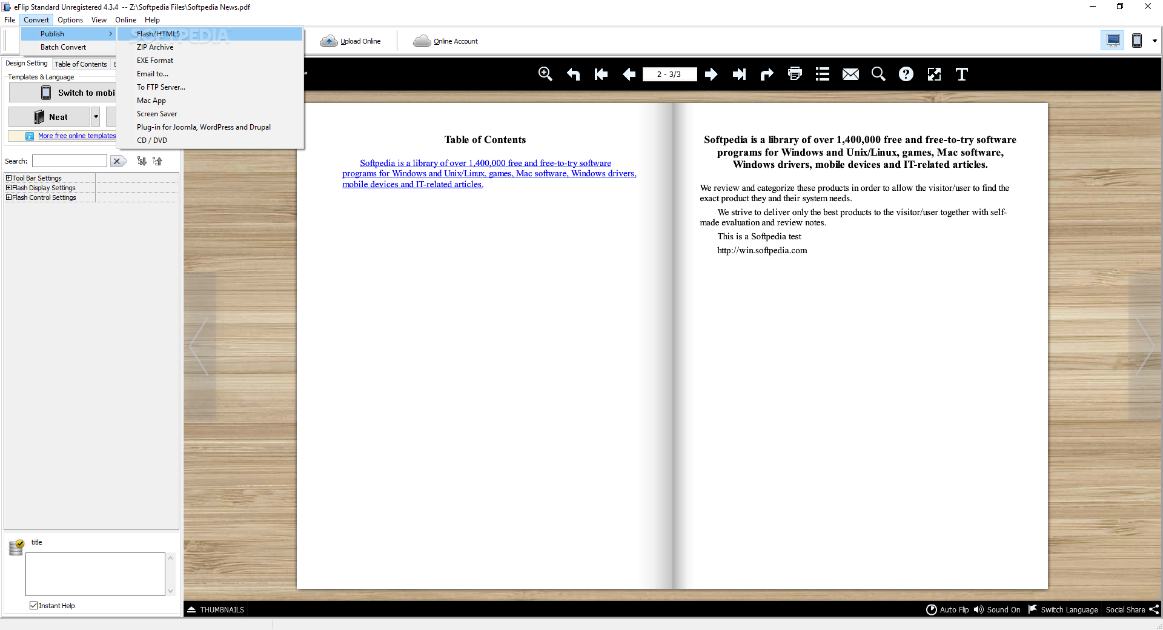The image size is (1163, 630).
Task: Choose Mac App menu entry
Action: pyautogui.click(x=210, y=101)
